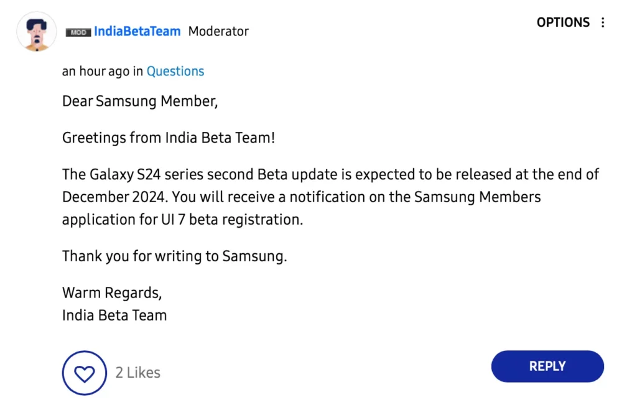This screenshot has height=420, width=637.
Task: Click the blue REPLY button
Action: (x=547, y=366)
